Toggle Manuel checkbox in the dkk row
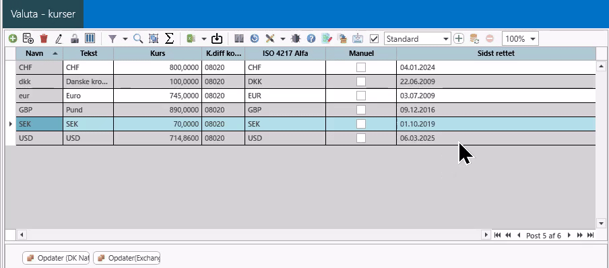 pyautogui.click(x=361, y=81)
